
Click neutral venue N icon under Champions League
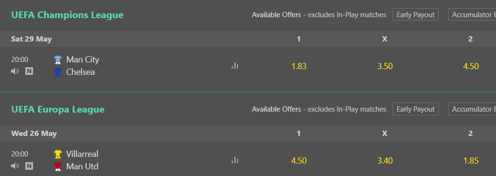tap(29, 72)
